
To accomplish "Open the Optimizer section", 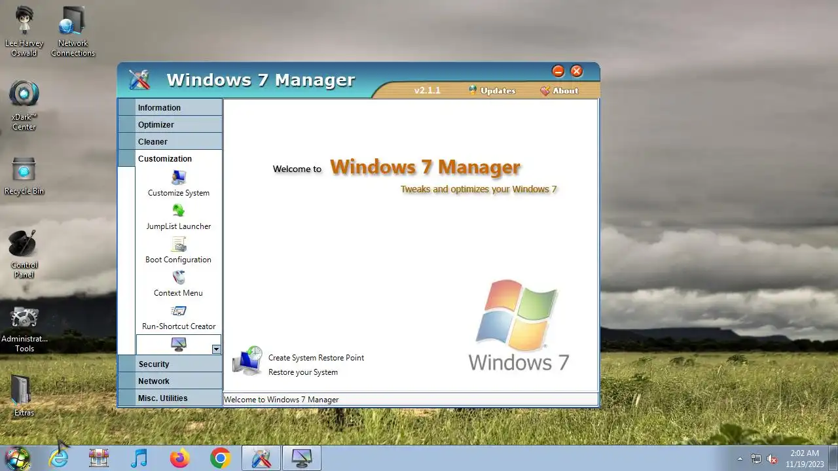I will (170, 124).
